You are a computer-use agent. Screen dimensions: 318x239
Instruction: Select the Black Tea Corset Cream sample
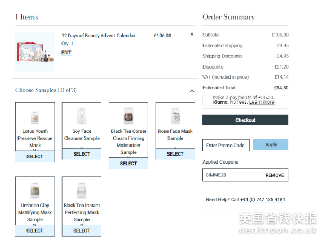[x=128, y=164]
